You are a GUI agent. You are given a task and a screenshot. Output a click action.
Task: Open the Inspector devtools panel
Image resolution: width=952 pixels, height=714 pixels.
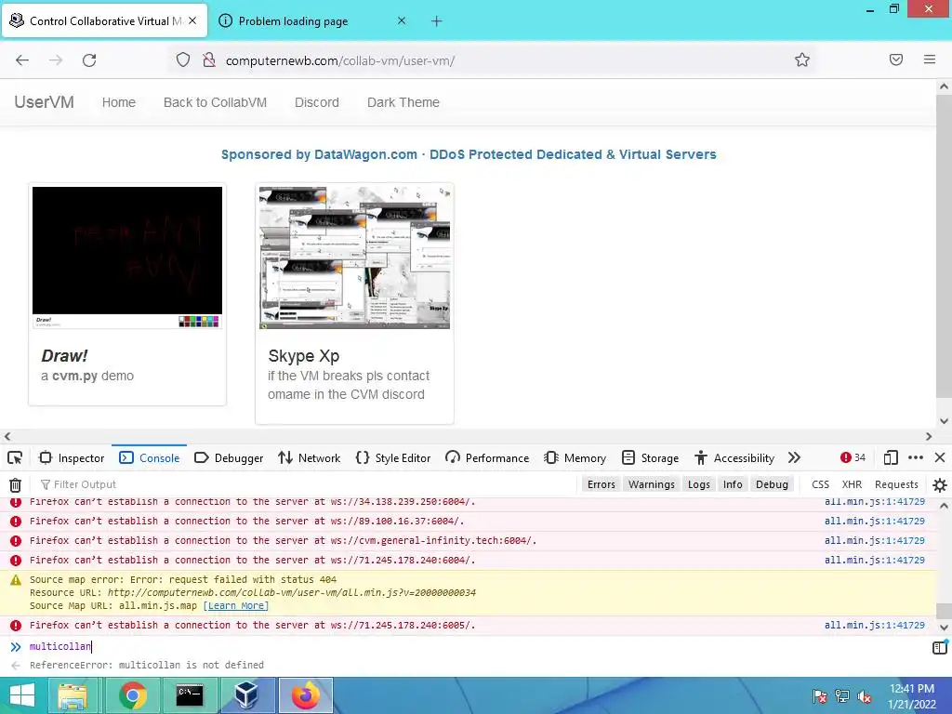(x=73, y=457)
